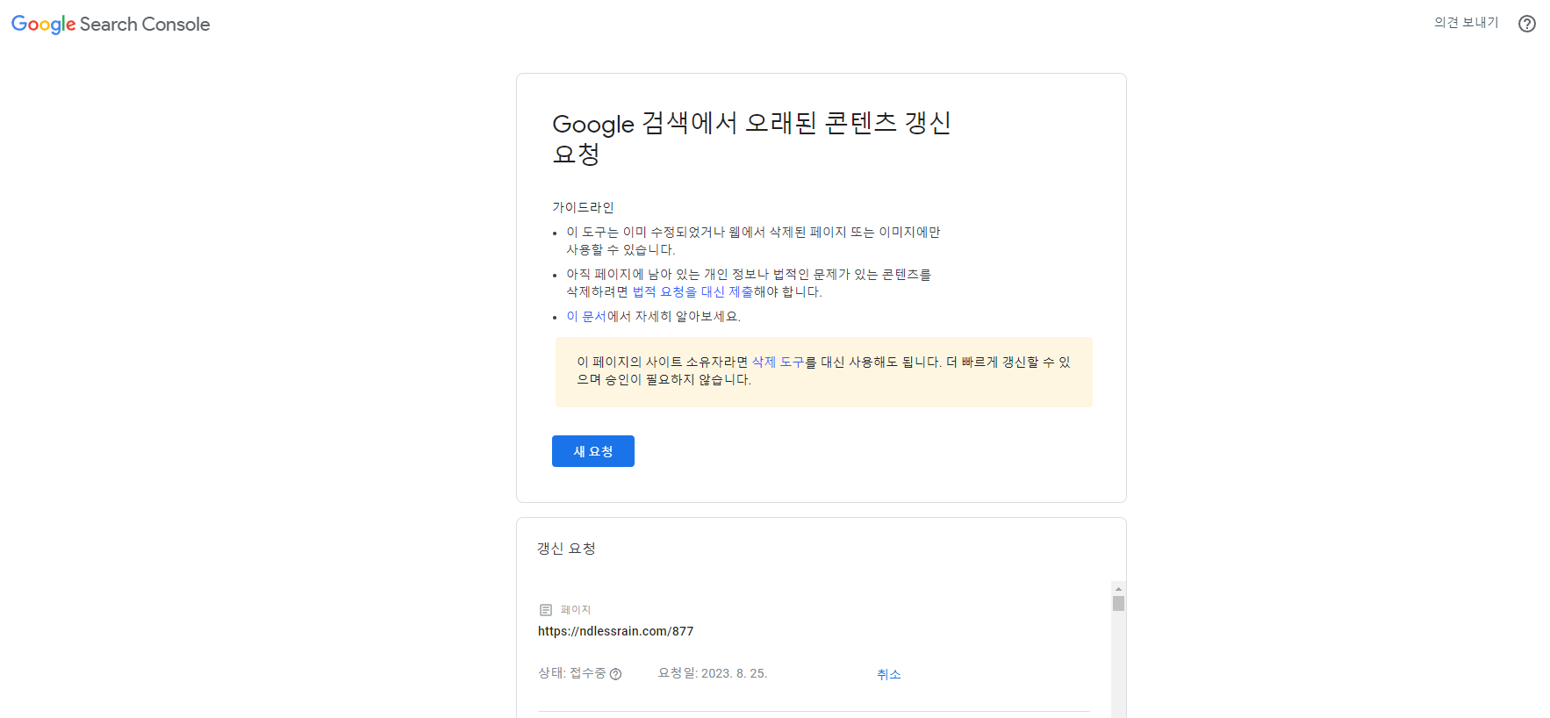Open the help question mark icon
The width and height of the screenshot is (1550, 718).
1526,24
